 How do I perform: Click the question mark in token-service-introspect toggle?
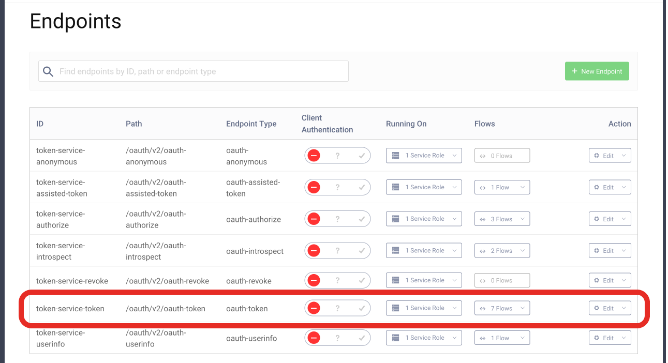coord(337,251)
